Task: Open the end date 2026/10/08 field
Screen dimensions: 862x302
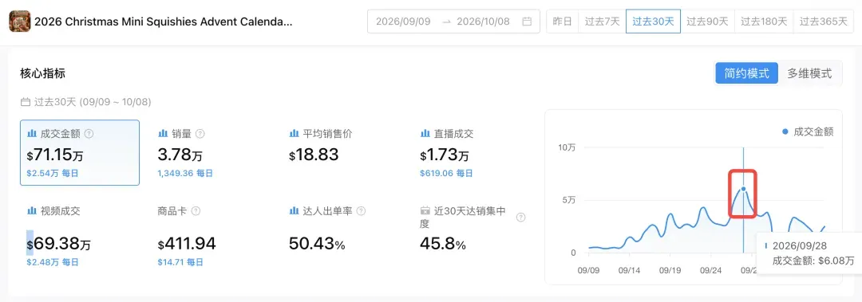Action: [x=483, y=22]
